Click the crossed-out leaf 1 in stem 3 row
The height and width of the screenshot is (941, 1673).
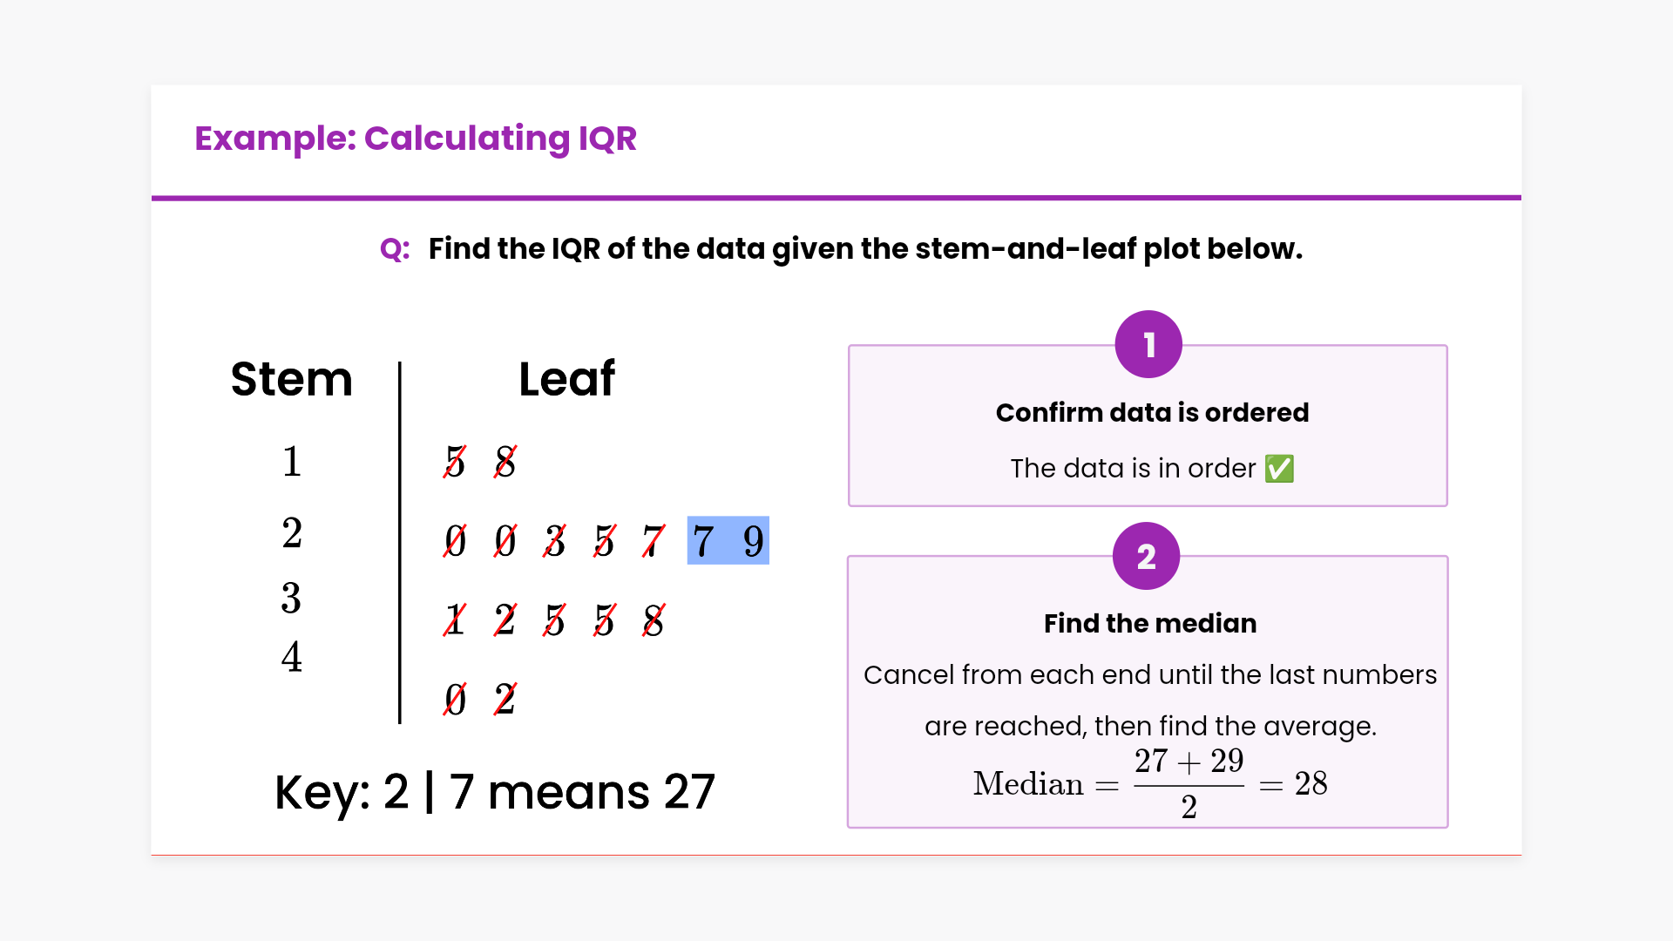click(455, 620)
